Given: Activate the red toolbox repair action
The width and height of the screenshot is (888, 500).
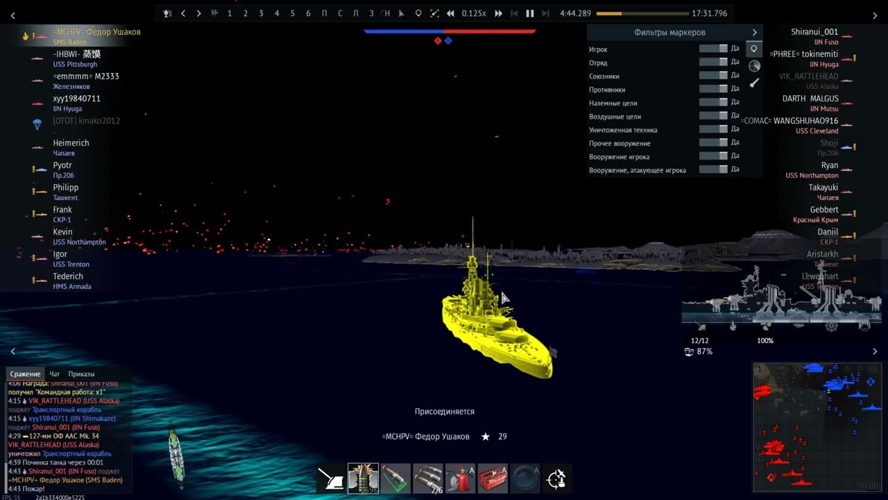Looking at the screenshot, I should [493, 478].
